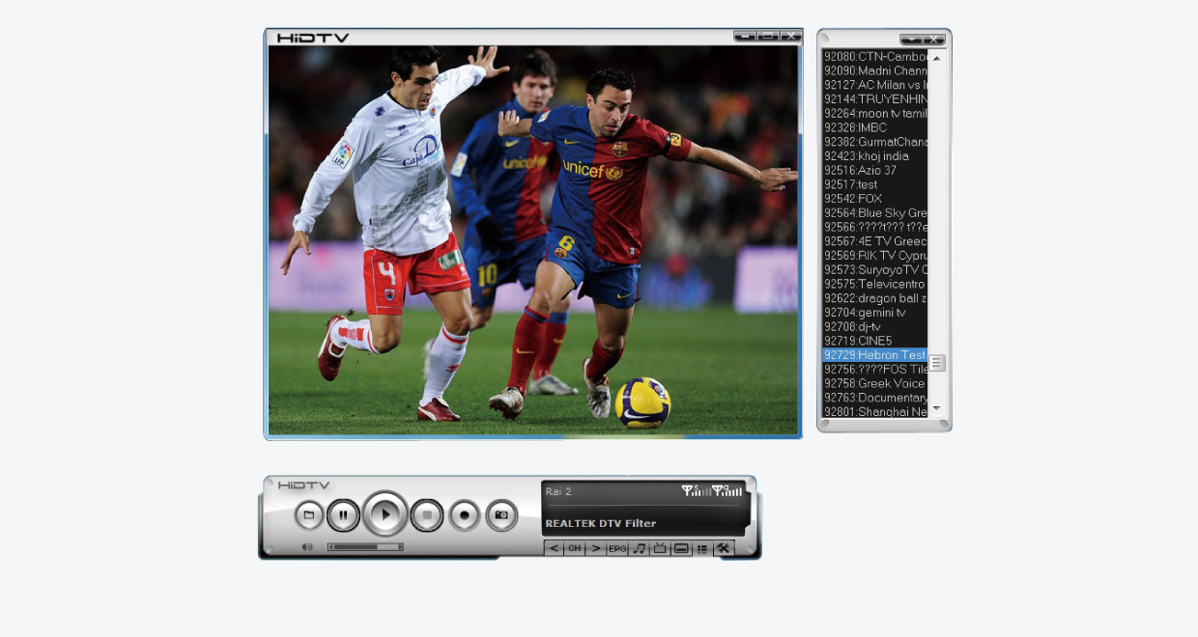Click the large Play button
The width and height of the screenshot is (1198, 637).
point(385,514)
